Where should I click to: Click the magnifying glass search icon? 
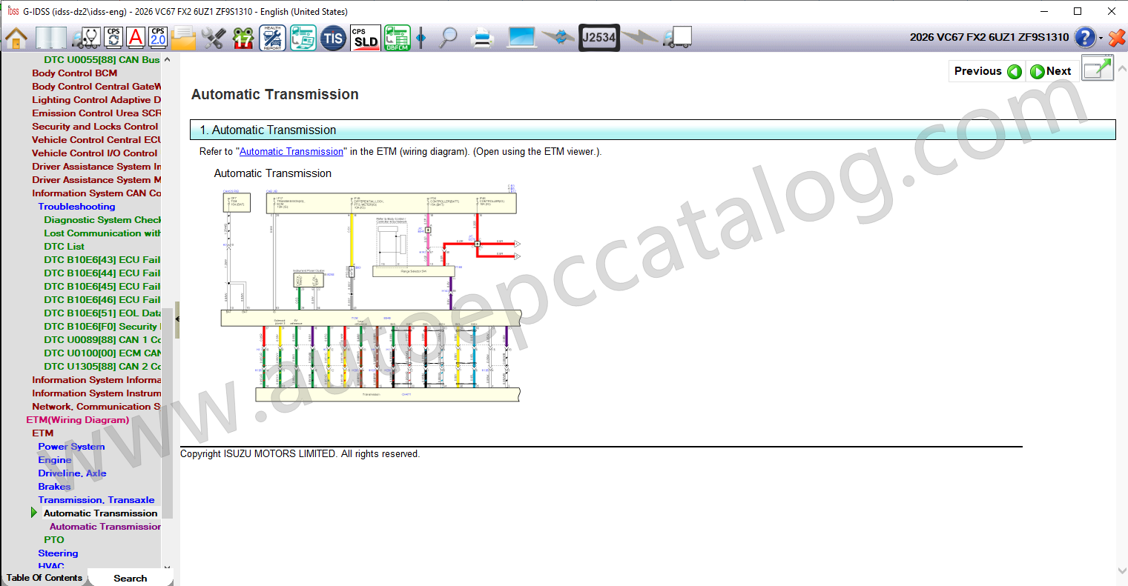[448, 38]
